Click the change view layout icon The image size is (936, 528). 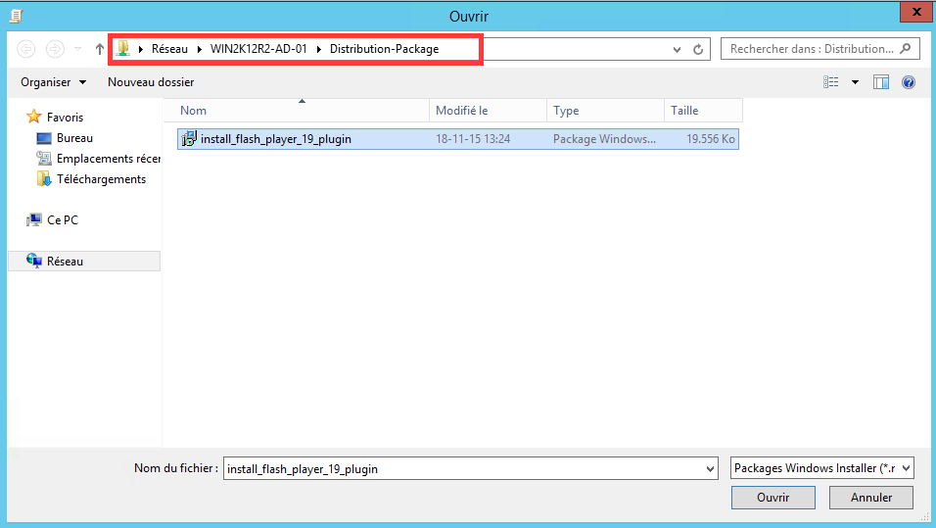831,82
